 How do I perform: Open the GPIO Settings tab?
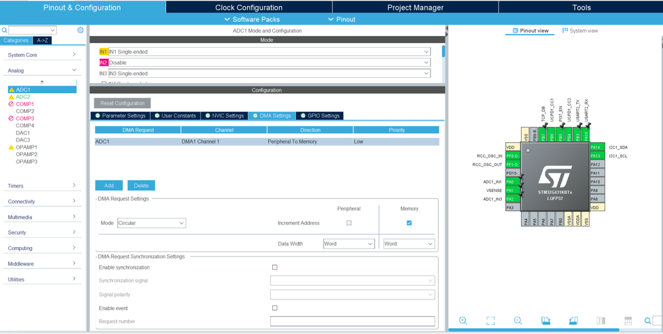click(x=320, y=116)
